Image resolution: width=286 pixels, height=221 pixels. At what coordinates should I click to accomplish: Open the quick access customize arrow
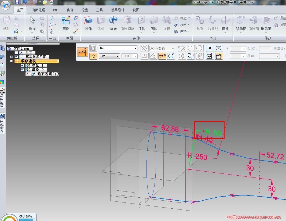pos(60,2)
